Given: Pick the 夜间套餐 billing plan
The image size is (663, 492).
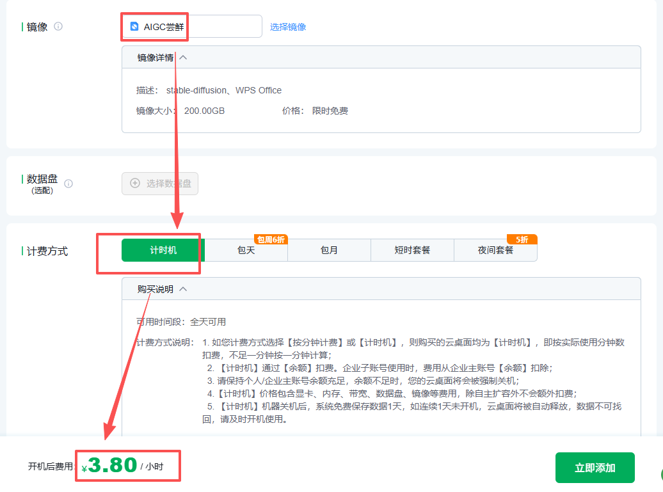Looking at the screenshot, I should click(x=495, y=251).
